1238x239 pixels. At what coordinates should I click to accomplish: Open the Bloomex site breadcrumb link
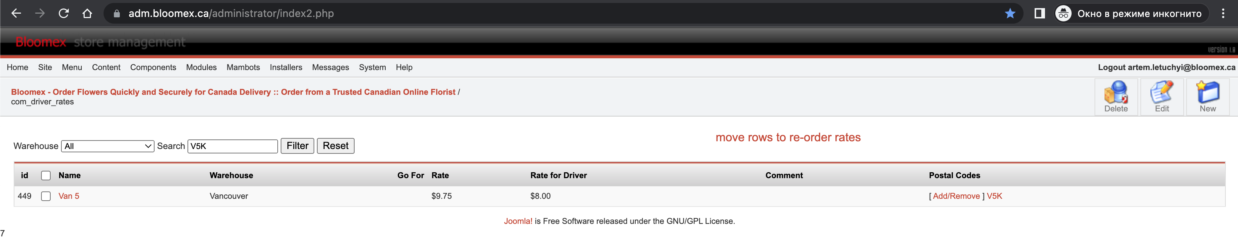[x=233, y=92]
